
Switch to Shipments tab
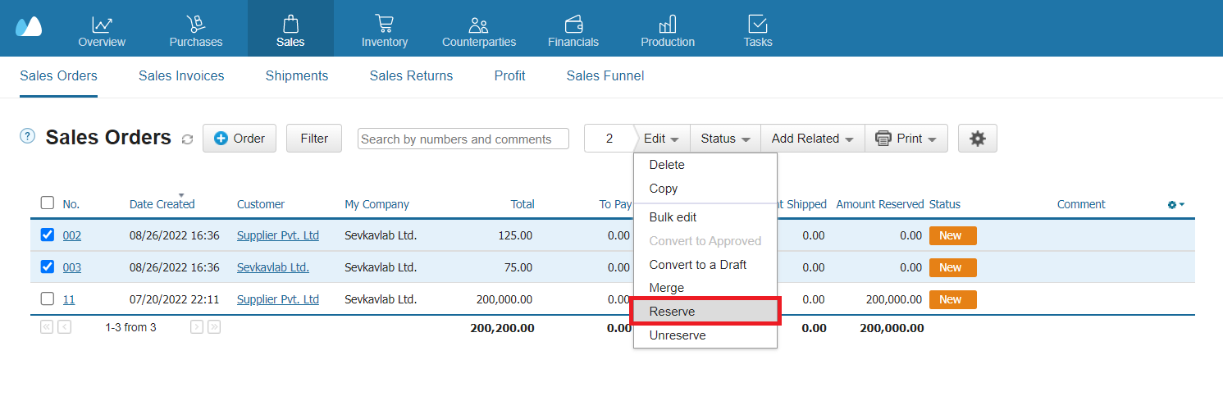point(297,76)
